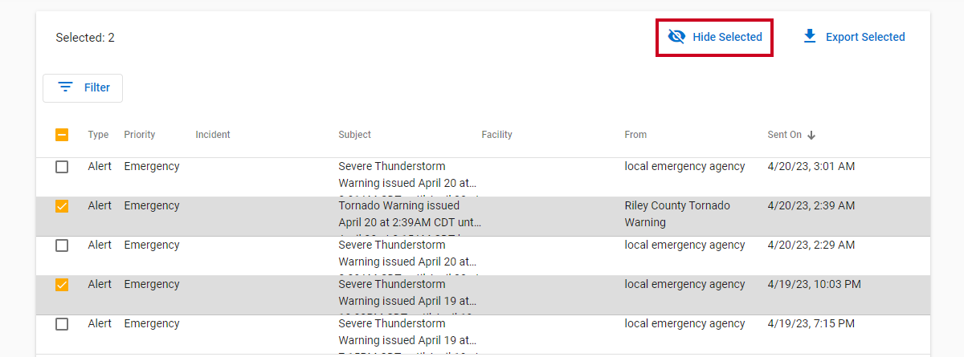Viewport: 964px width, 357px height.
Task: Uncheck the Tornado Warning row checkbox
Action: pyautogui.click(x=62, y=206)
